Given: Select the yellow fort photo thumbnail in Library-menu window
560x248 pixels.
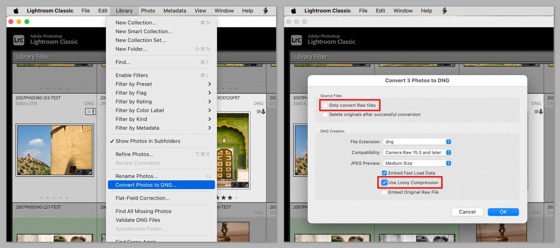Looking at the screenshot, I should (x=55, y=150).
